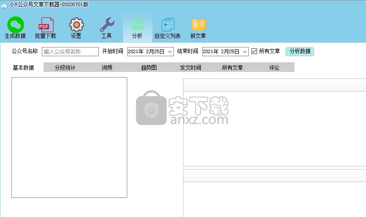Focus the 公众号名称 input field
This screenshot has width=366, height=217.
(x=70, y=51)
